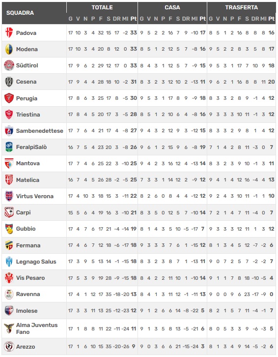Click the SQUADRA column header
The height and width of the screenshot is (357, 278).
click(x=20, y=13)
